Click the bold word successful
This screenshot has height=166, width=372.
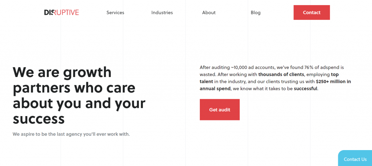point(306,89)
